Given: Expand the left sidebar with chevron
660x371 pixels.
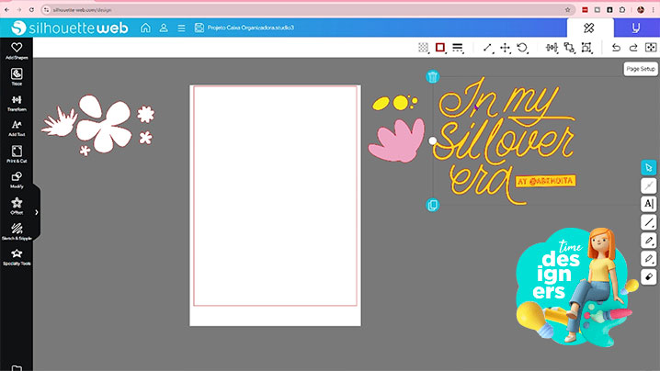Looking at the screenshot, I should 37,212.
